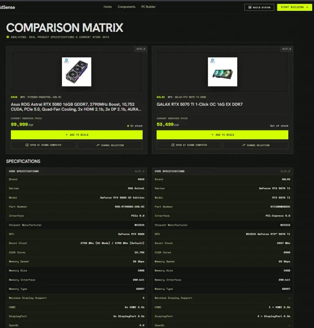Add Asus ROG Astral RTX 5080 to build
Image resolution: width=314 pixels, height=328 pixels.
[x=77, y=135]
